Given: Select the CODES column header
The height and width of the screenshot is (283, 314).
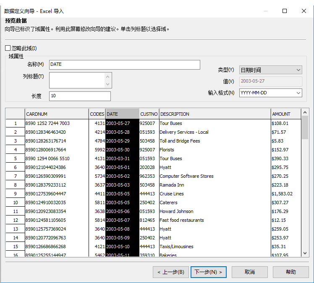Looking at the screenshot, I should 97,114.
